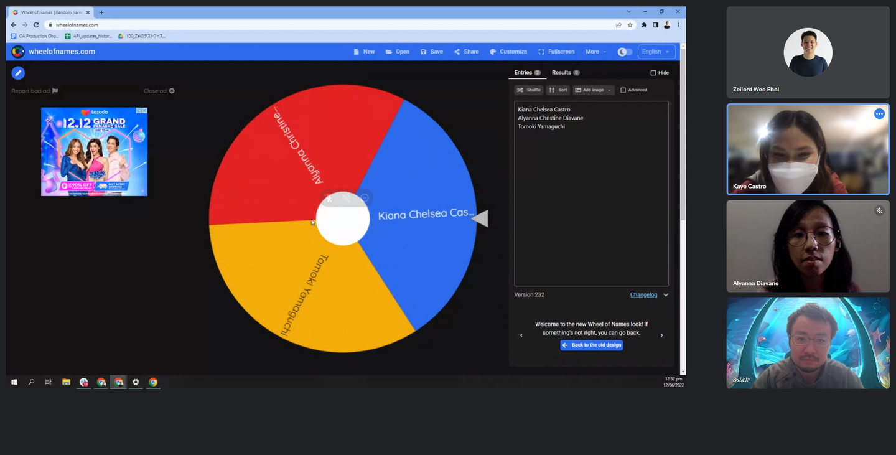Viewport: 896px width, 455px height.
Task: Click the muted mic icon on Alyanna's tile
Action: 879,210
